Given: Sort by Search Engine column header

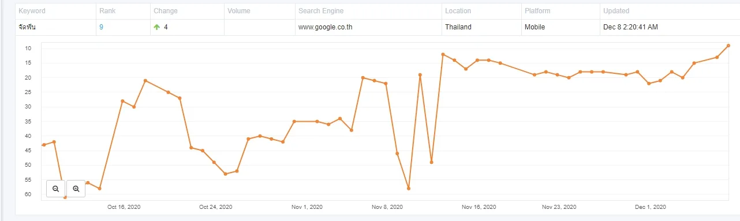Looking at the screenshot, I should (322, 11).
